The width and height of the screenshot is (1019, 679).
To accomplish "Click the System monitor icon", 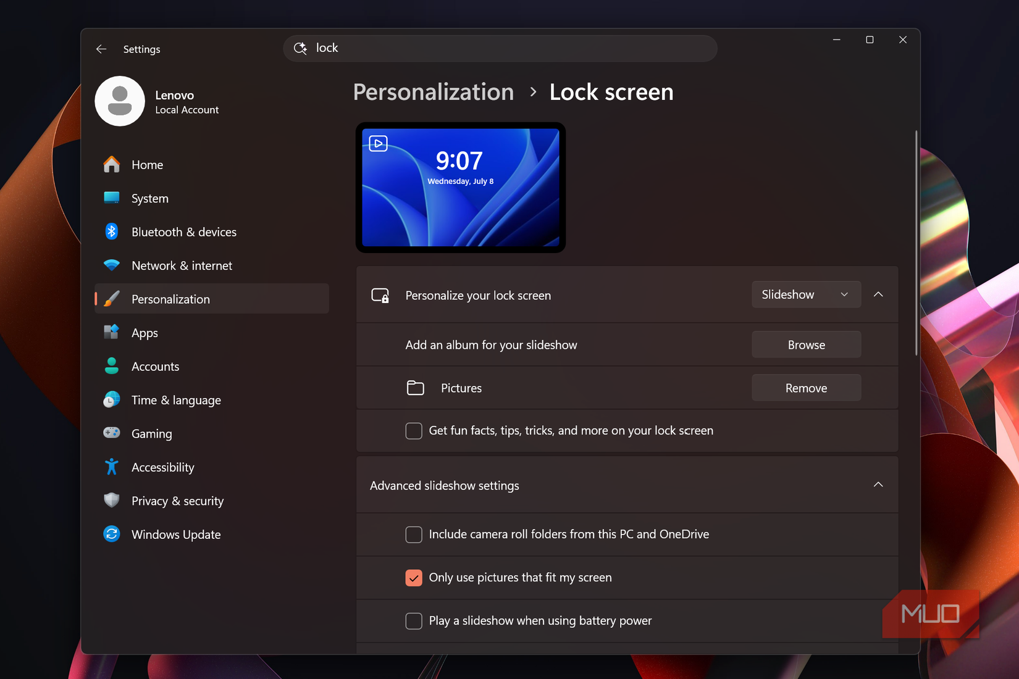I will (112, 198).
